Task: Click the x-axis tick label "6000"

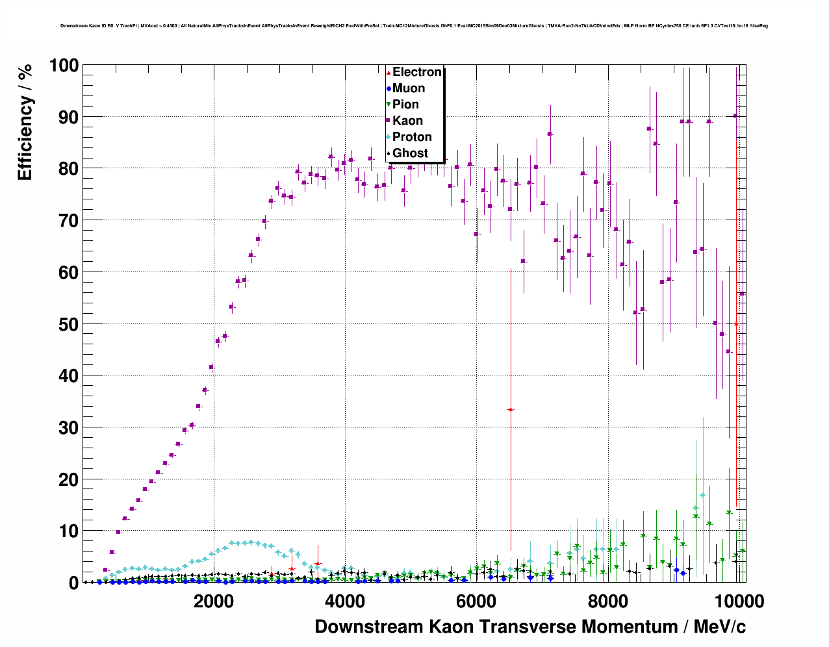Action: [x=476, y=601]
